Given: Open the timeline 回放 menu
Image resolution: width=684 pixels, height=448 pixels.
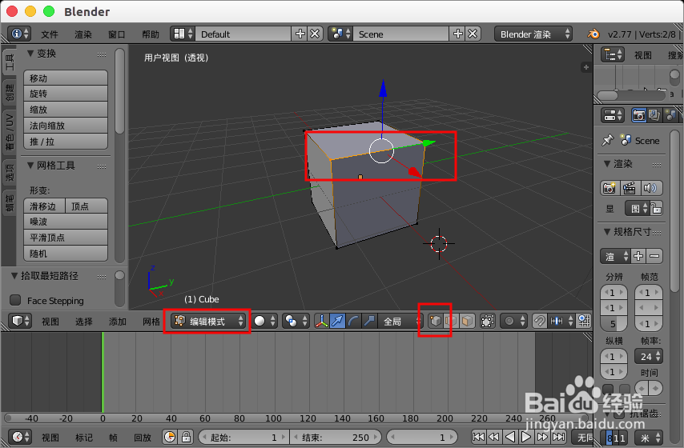Looking at the screenshot, I should (x=143, y=437).
